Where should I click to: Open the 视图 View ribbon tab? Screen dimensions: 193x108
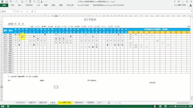[x=61, y=5]
